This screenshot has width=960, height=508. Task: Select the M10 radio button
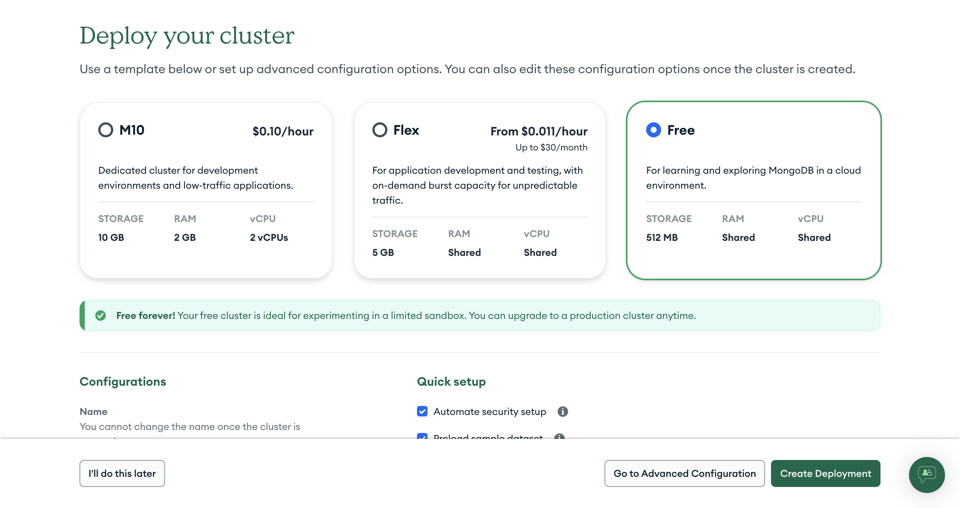(106, 130)
